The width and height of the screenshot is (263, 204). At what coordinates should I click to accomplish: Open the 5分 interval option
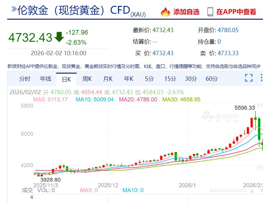[149, 79]
